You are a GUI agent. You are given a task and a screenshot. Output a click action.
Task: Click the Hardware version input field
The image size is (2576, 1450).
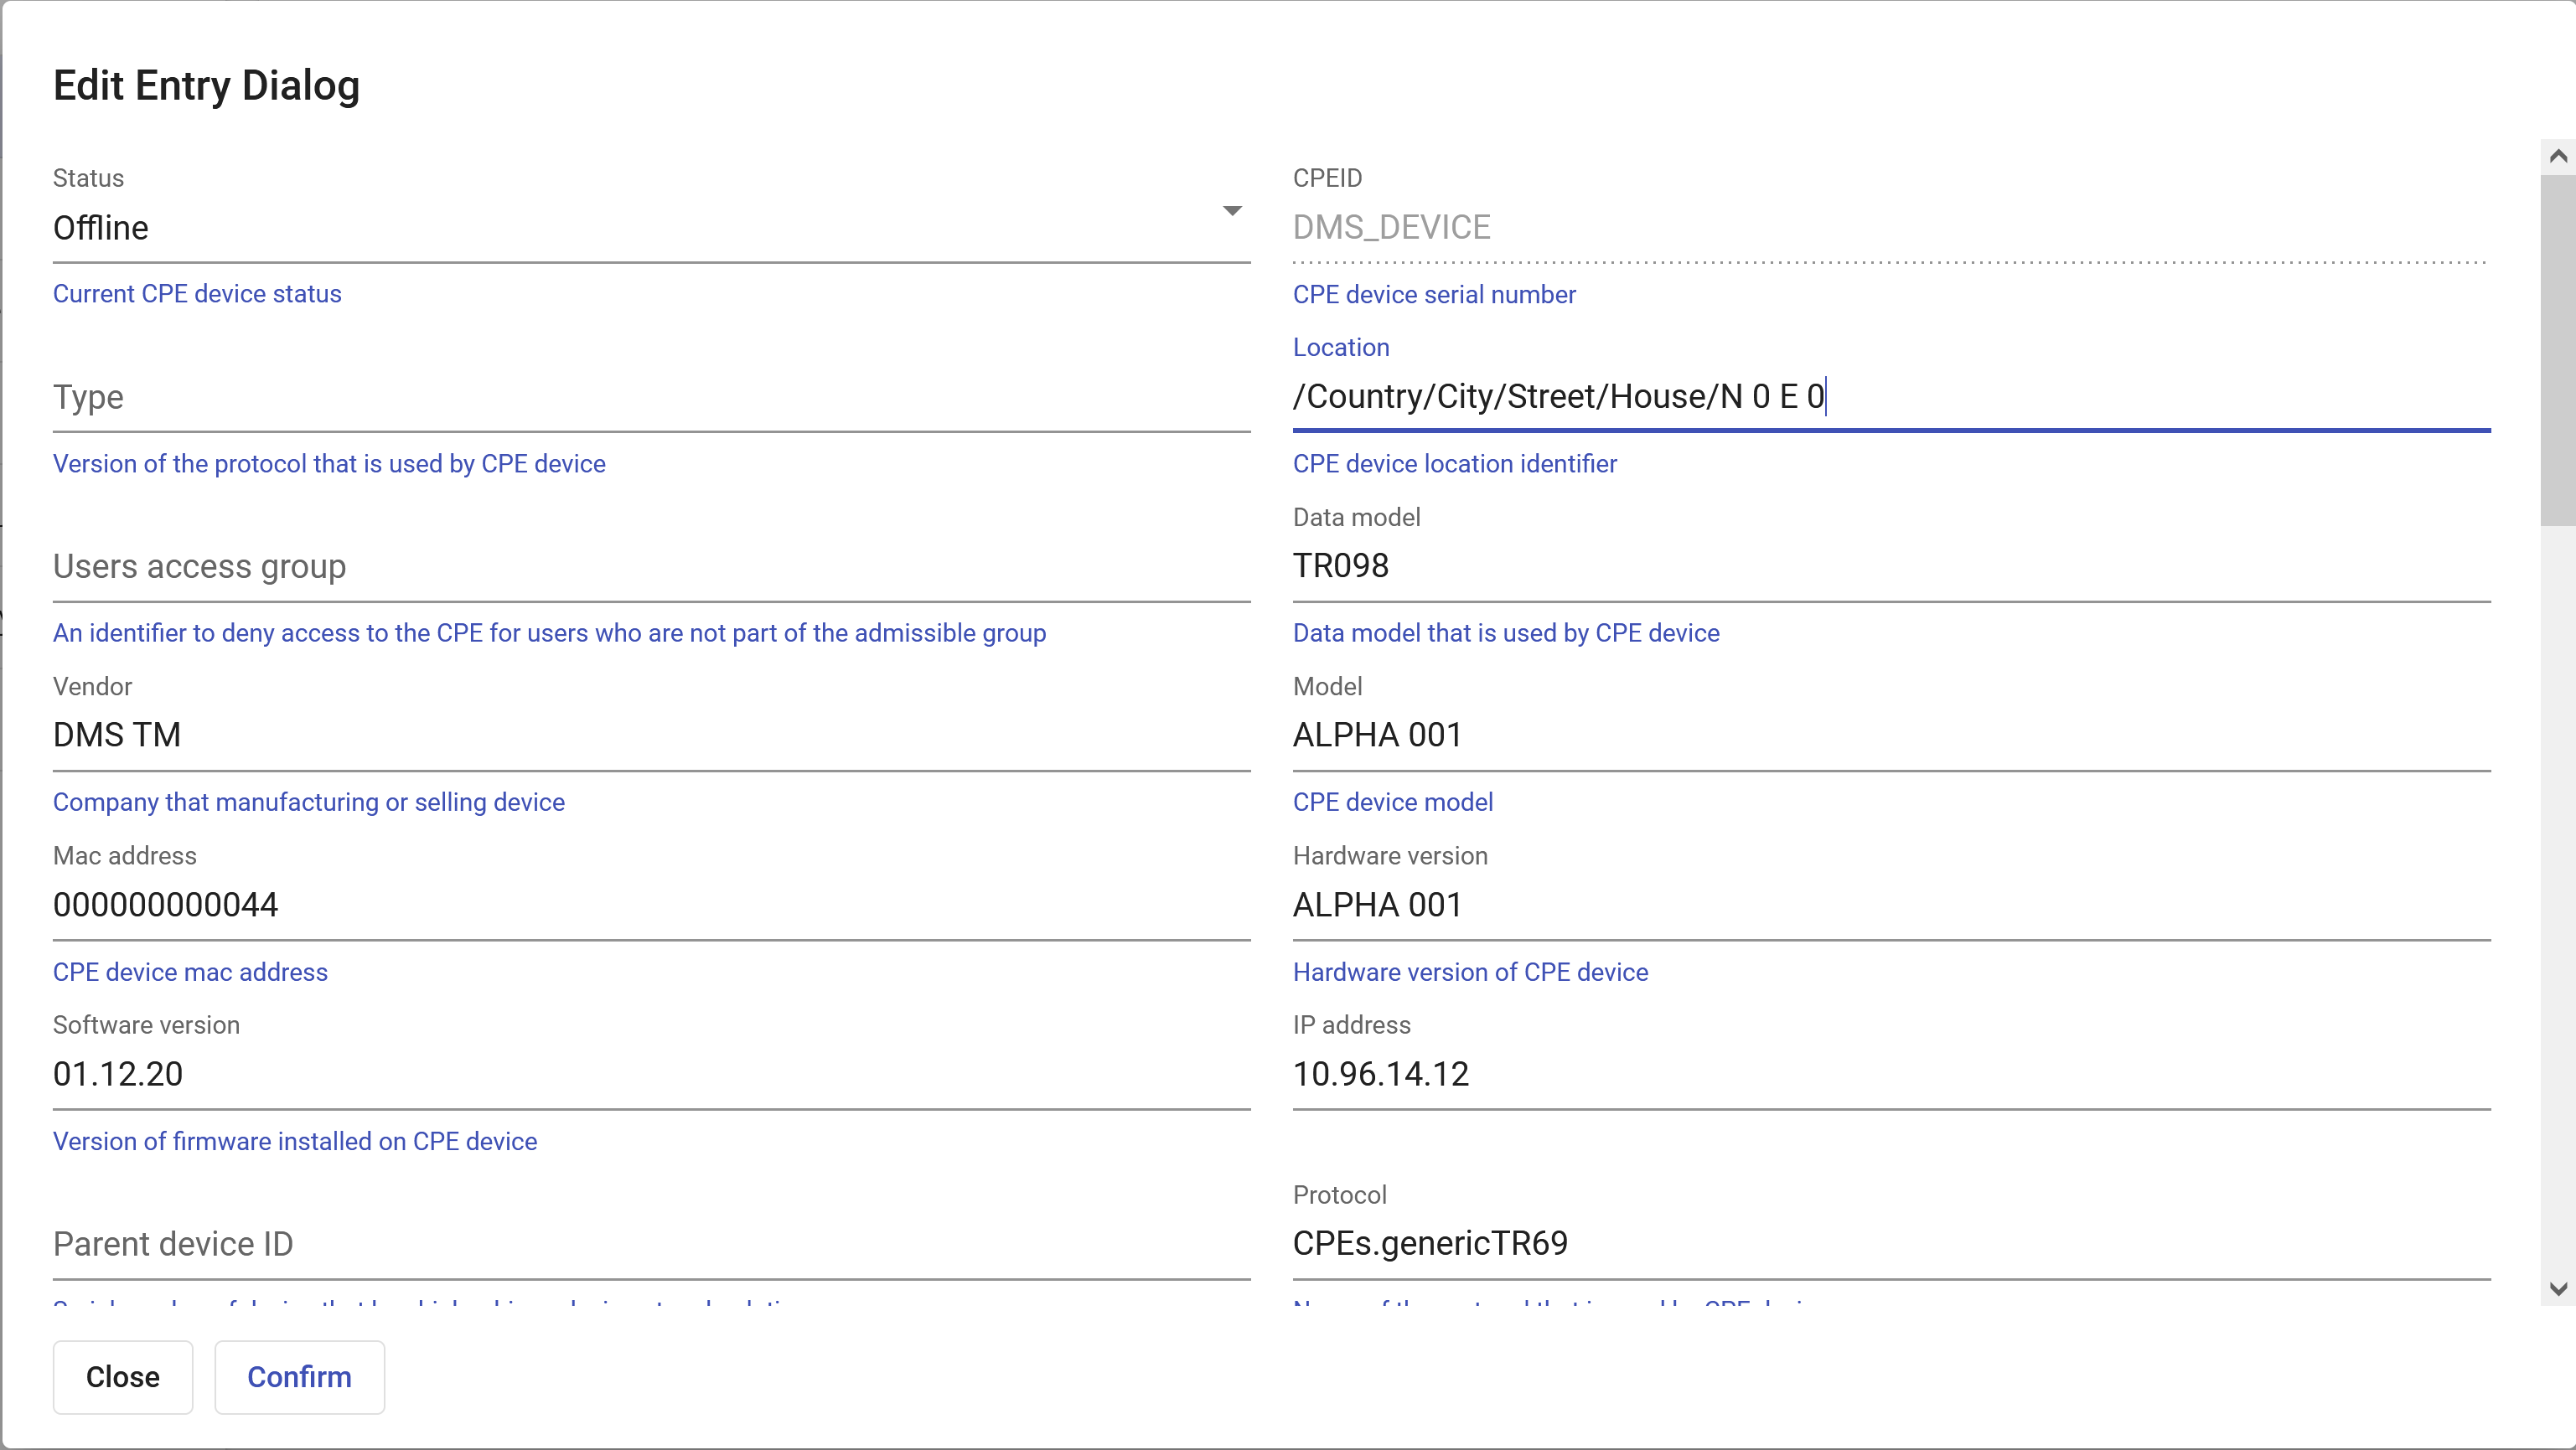point(1890,906)
